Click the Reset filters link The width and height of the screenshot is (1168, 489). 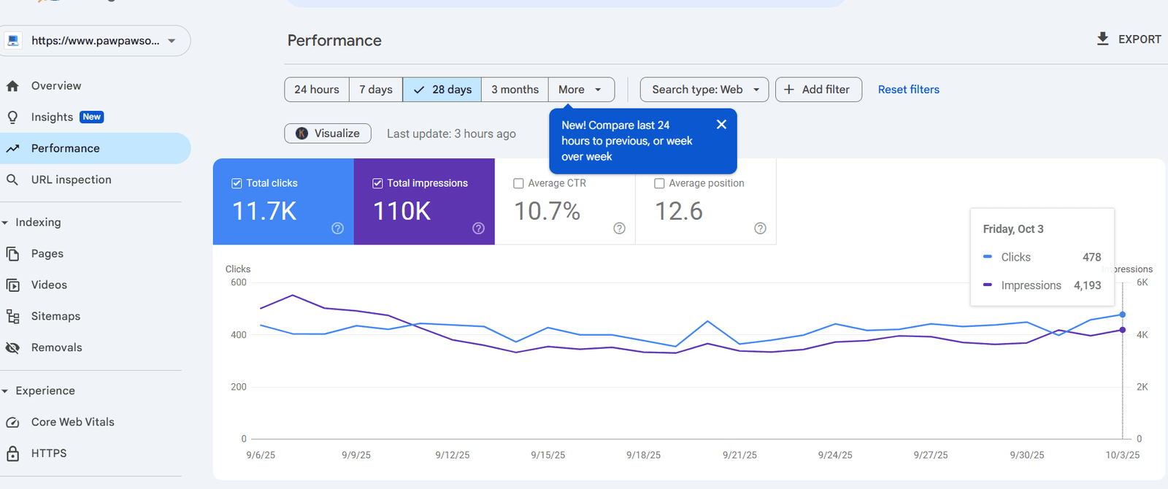coord(908,90)
